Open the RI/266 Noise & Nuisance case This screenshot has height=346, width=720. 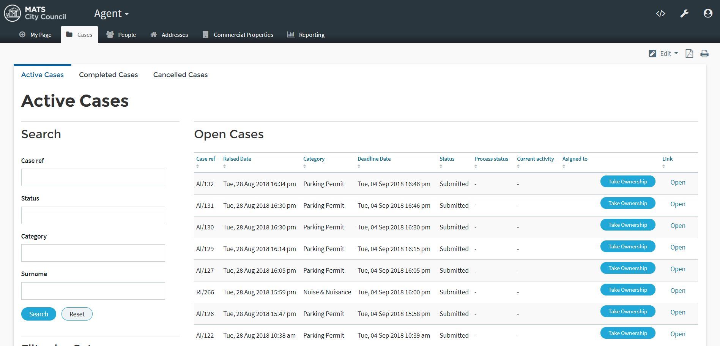pos(677,291)
